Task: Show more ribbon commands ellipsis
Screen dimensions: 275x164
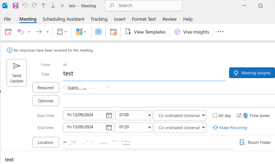Action: pos(221,32)
